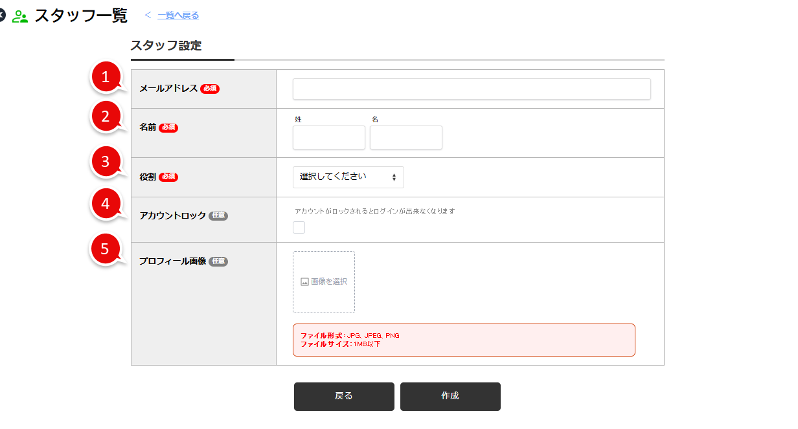Click the staff list person icon
798x429 pixels.
[x=20, y=16]
